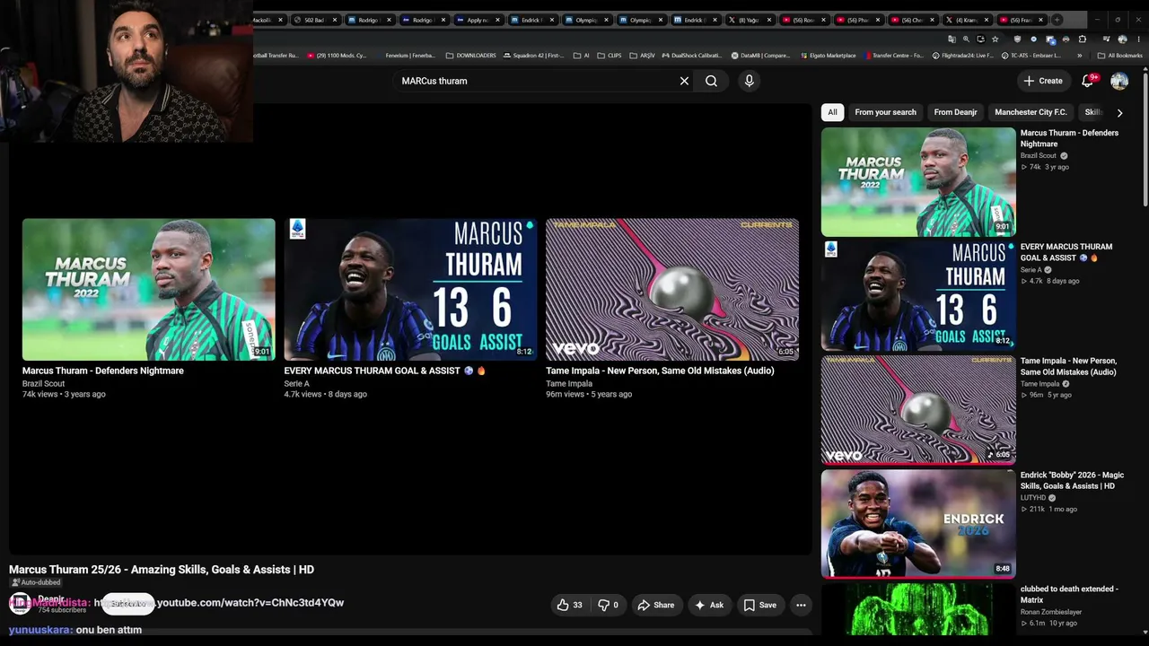The height and width of the screenshot is (646, 1149).
Task: Open sidebar Endrick 2026 thumbnail
Action: tap(918, 524)
